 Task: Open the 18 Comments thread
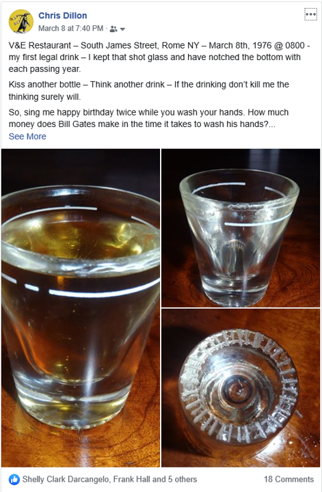point(289,479)
